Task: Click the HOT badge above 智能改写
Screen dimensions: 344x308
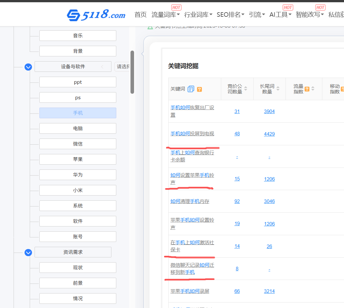Action: point(320,7)
